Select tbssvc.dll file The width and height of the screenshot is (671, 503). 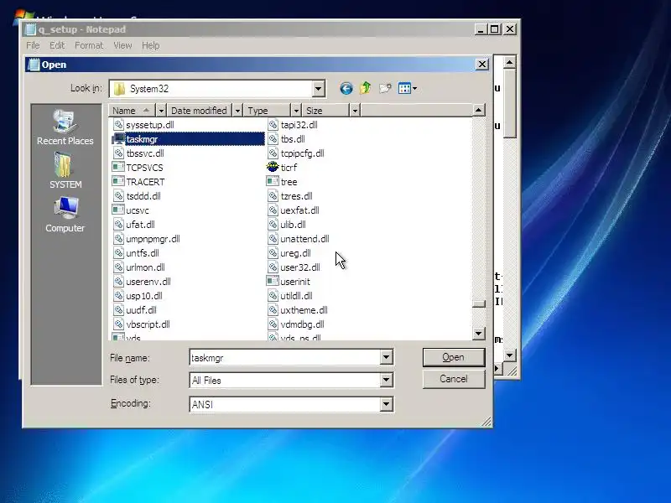[138, 153]
